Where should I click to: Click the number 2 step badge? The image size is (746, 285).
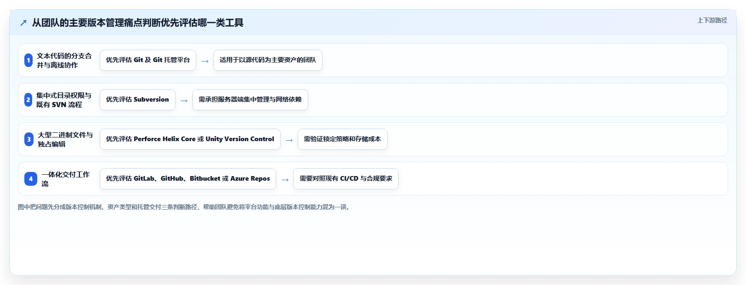point(28,100)
